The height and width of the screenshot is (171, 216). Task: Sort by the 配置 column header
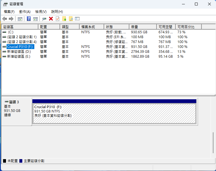pyautogui.click(x=49, y=27)
